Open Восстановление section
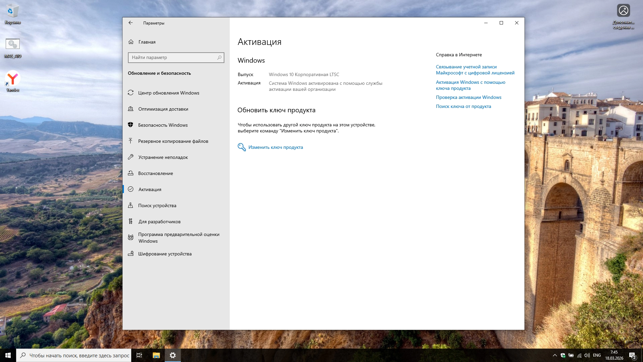643x362 pixels. (x=155, y=173)
